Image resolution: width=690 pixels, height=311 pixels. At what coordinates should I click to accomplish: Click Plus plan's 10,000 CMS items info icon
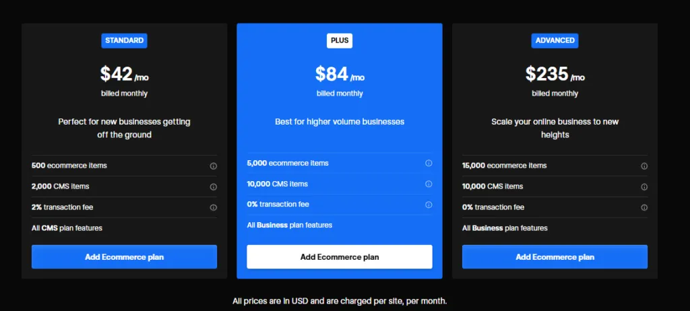point(429,184)
